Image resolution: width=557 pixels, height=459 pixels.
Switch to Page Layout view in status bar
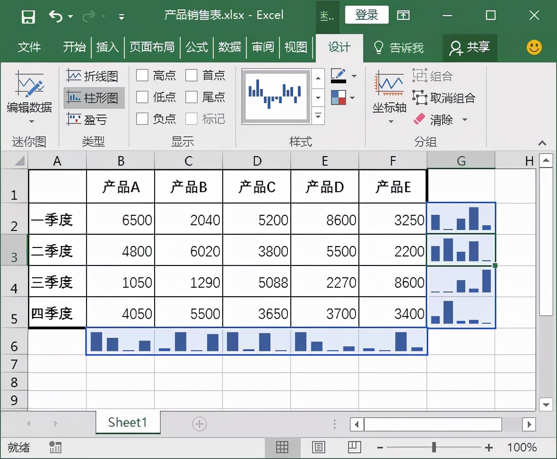pos(319,447)
